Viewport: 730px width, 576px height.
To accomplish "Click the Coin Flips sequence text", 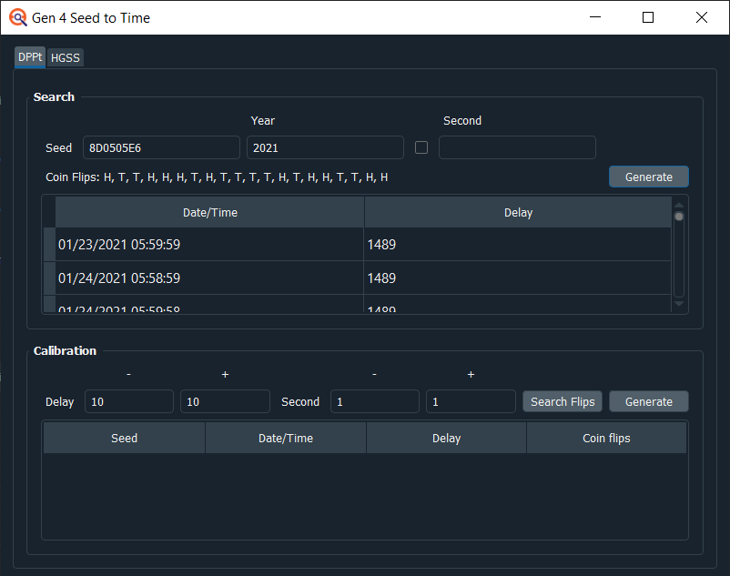I will pos(246,177).
